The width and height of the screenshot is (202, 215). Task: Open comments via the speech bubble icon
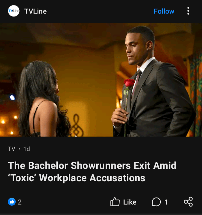156,202
